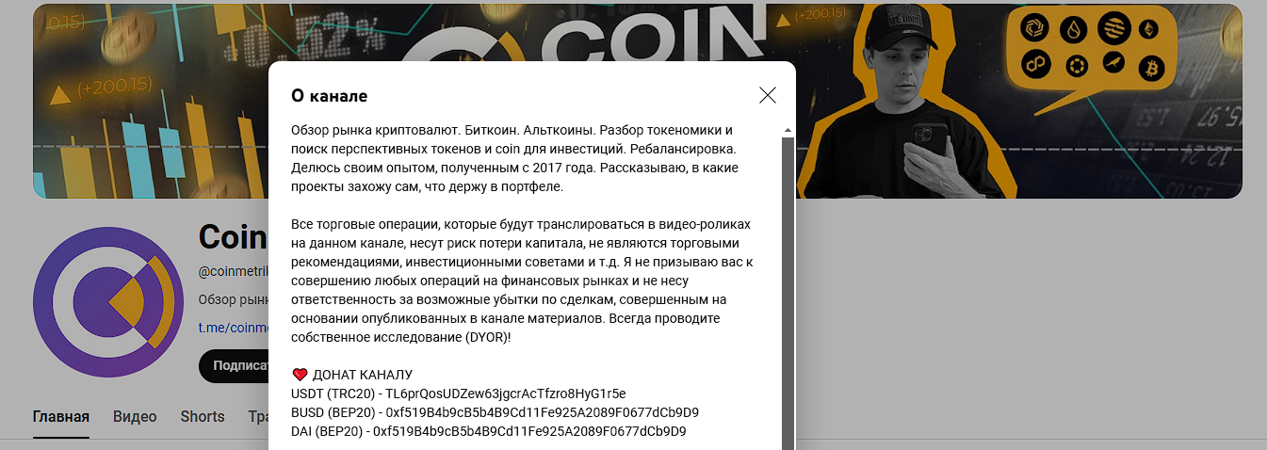Image resolution: width=1267 pixels, height=450 pixels.
Task: Switch to the Видео tab
Action: (135, 416)
